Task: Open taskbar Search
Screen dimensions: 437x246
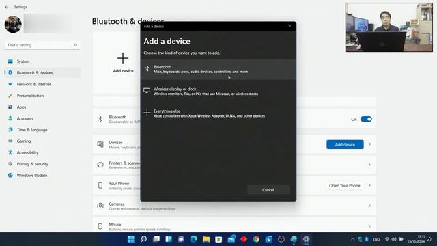Action: pos(143,239)
